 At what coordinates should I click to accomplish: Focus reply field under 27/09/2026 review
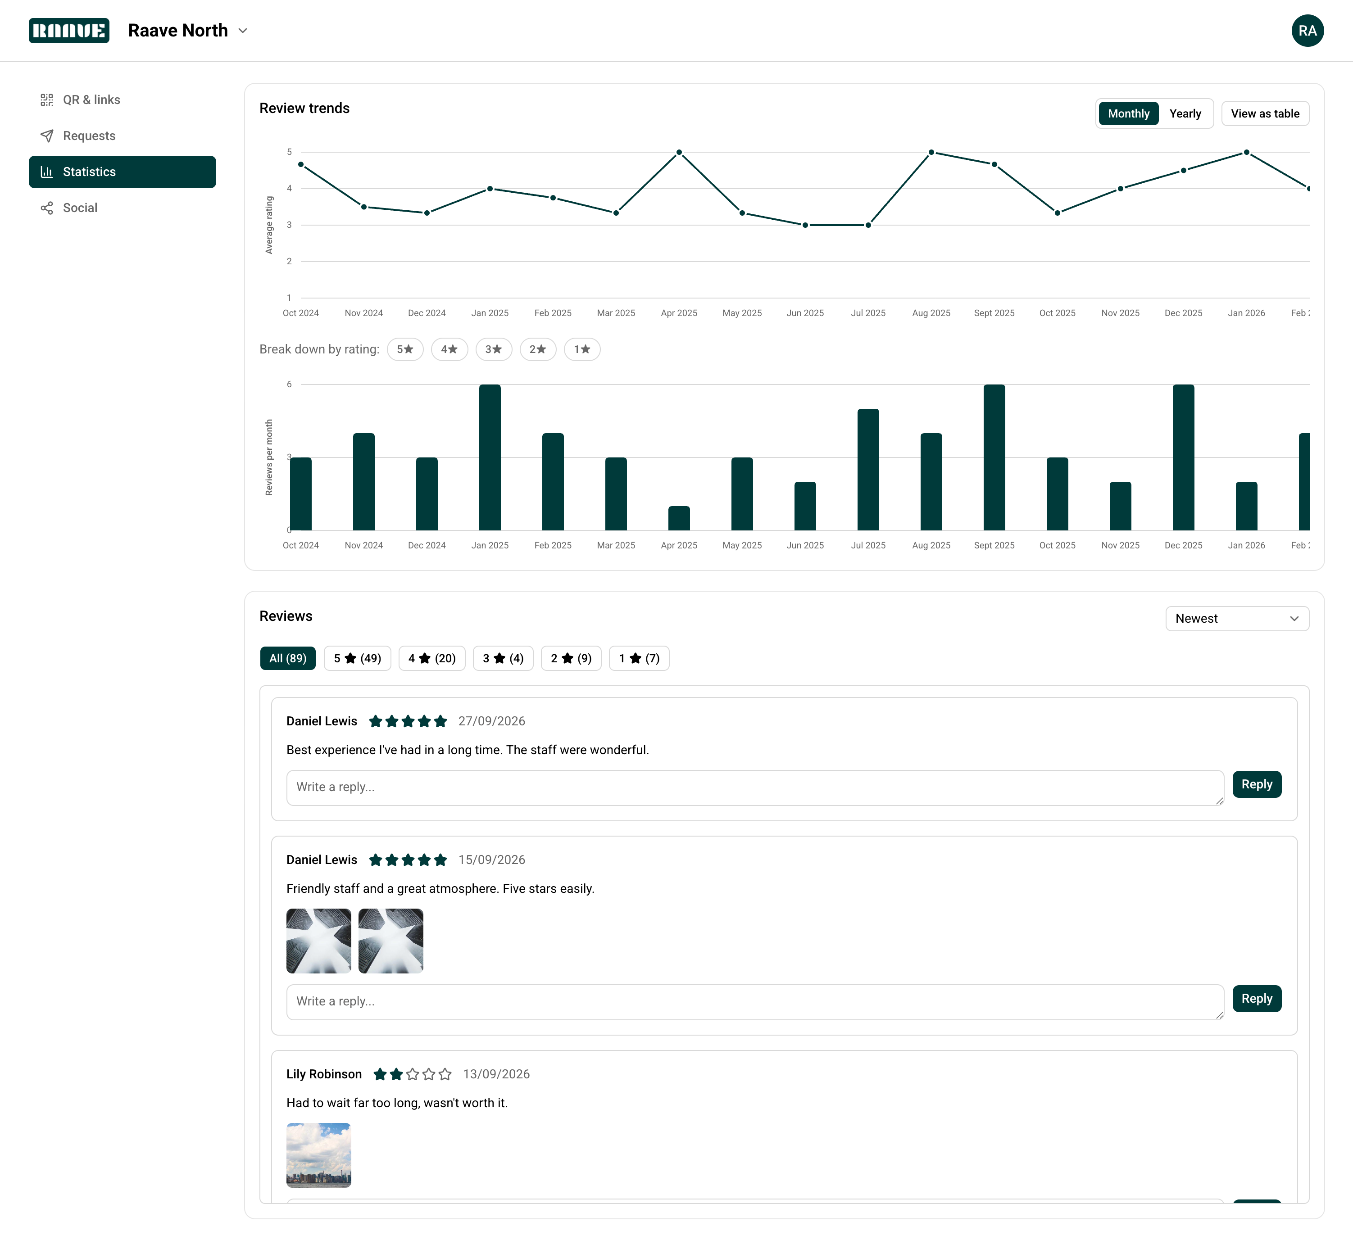click(755, 788)
